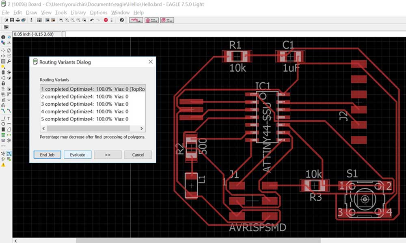Click the Print icon in the toolbar

pos(17,20)
